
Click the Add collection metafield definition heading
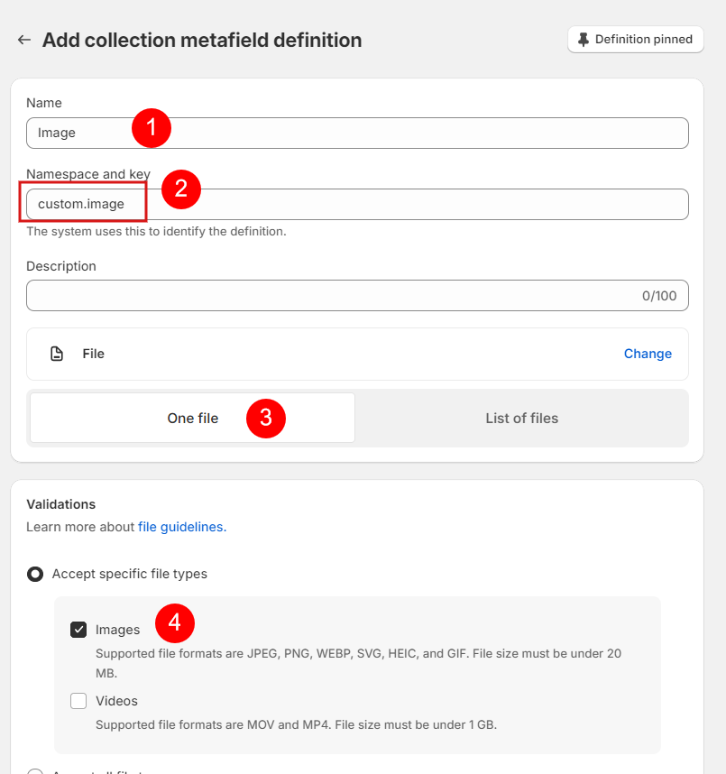pyautogui.click(x=202, y=41)
